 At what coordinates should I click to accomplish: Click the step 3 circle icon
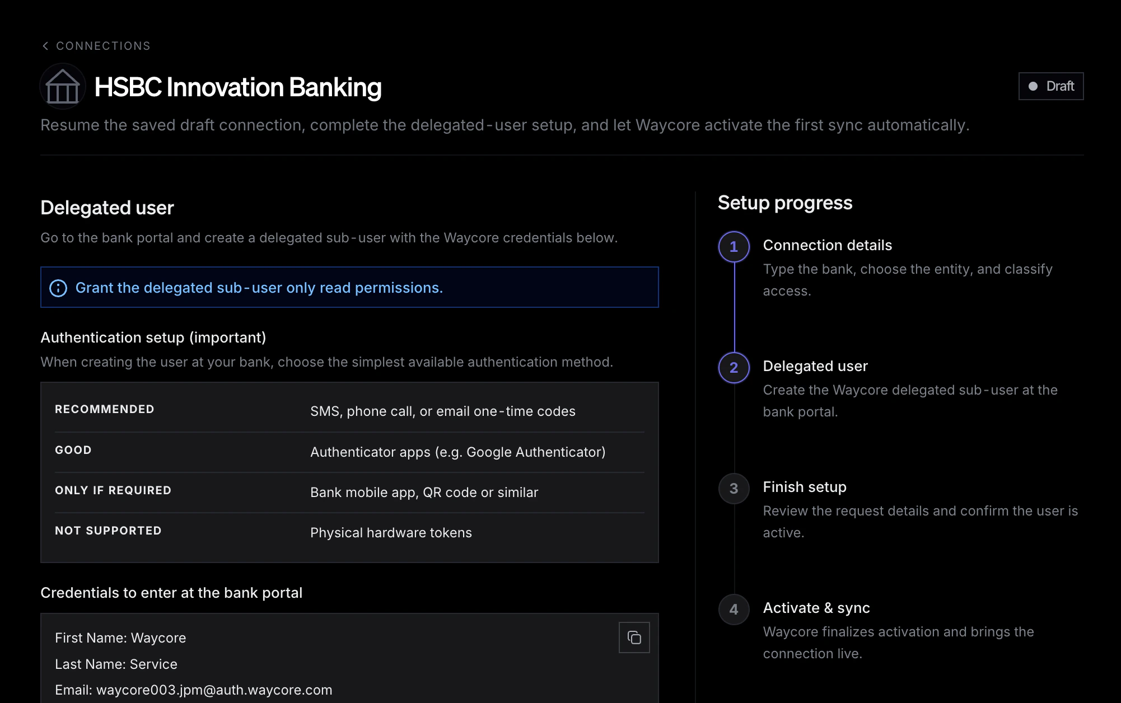coord(734,489)
